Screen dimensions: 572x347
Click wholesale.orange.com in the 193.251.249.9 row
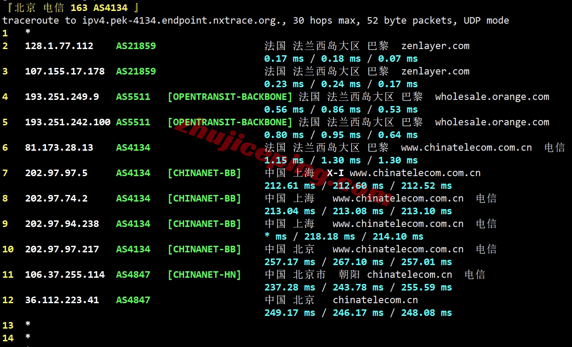tap(492, 97)
